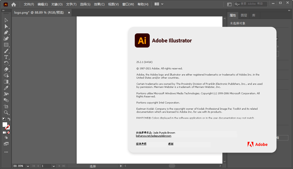Click the white Fill color swatch

pyautogui.click(x=5, y=125)
